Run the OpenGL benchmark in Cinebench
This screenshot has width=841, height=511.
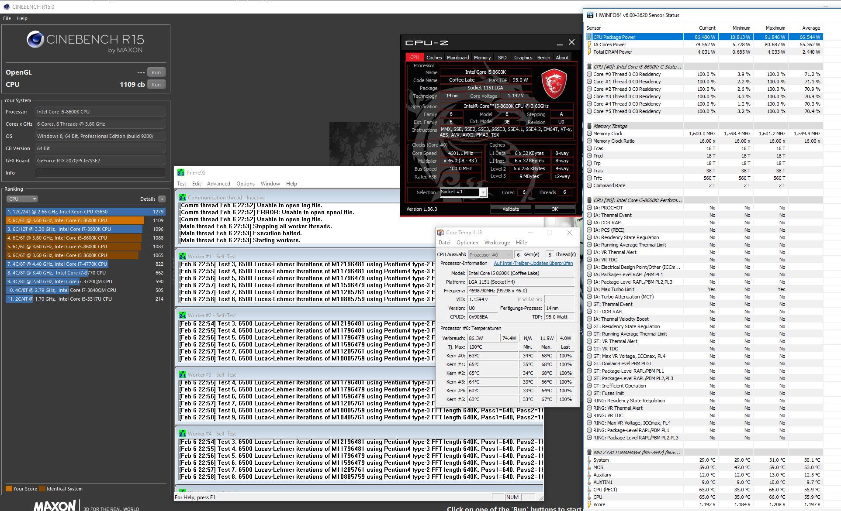pyautogui.click(x=156, y=72)
